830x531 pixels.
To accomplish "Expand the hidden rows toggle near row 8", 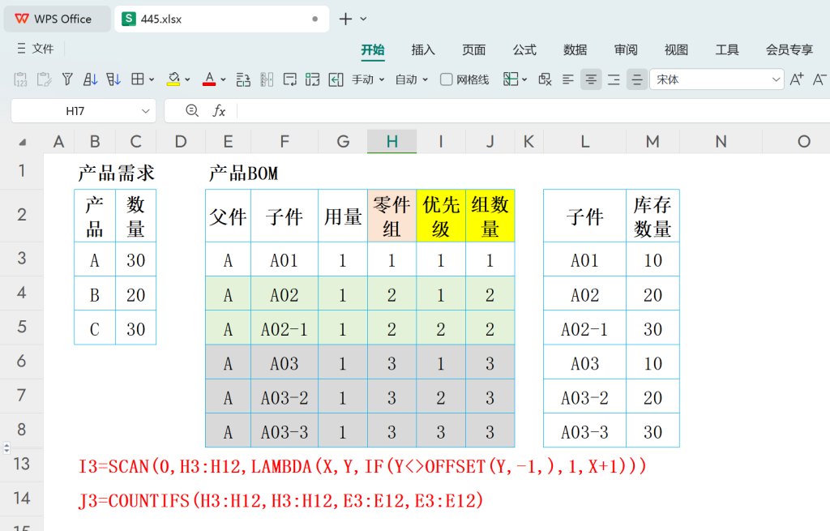I will coord(6,447).
